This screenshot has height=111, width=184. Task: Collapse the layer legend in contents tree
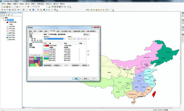point(3,20)
